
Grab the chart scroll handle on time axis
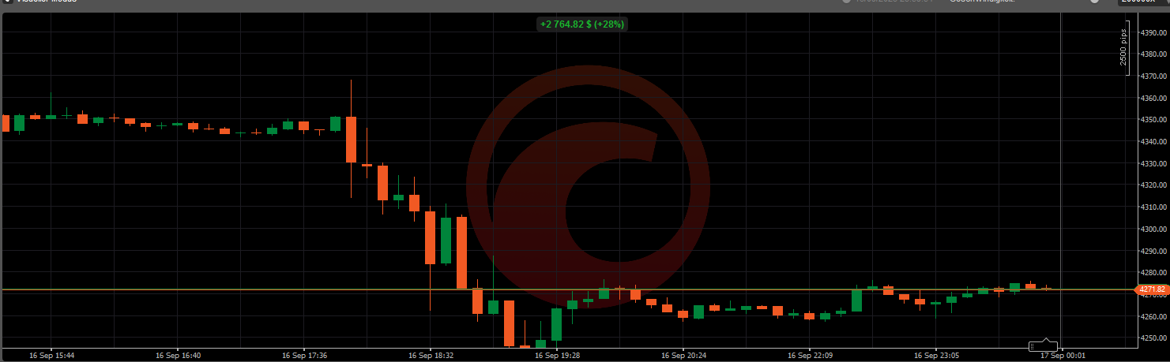point(1043,345)
